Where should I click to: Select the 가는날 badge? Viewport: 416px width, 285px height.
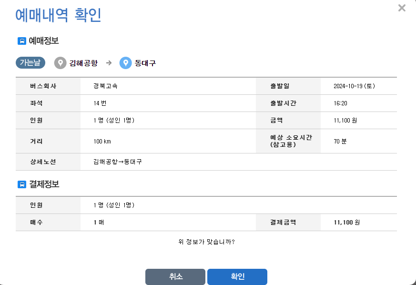(30, 62)
